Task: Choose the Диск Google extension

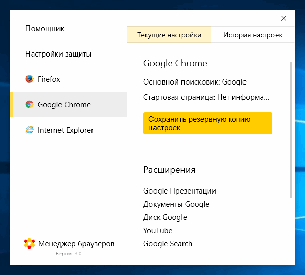Action: (x=165, y=217)
